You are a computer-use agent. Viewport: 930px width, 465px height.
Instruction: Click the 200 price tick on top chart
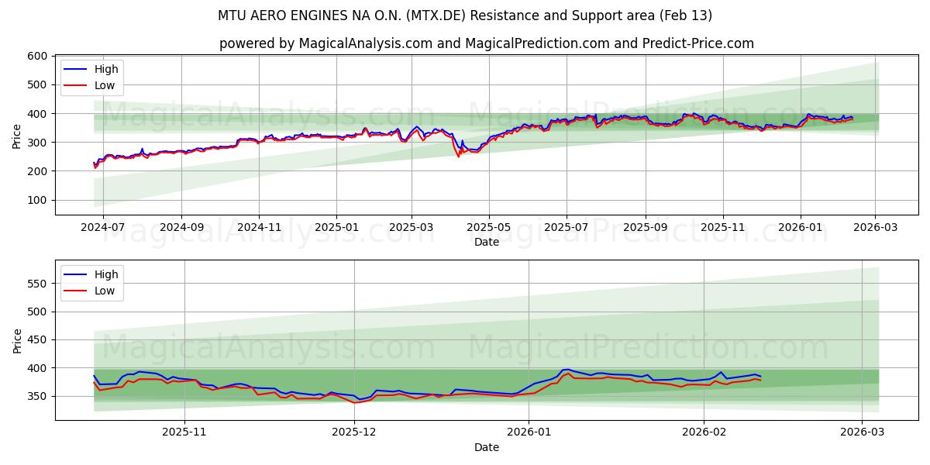click(x=39, y=171)
